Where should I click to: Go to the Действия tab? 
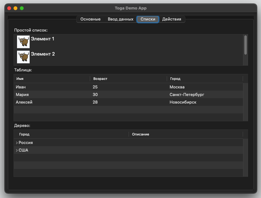point(171,19)
